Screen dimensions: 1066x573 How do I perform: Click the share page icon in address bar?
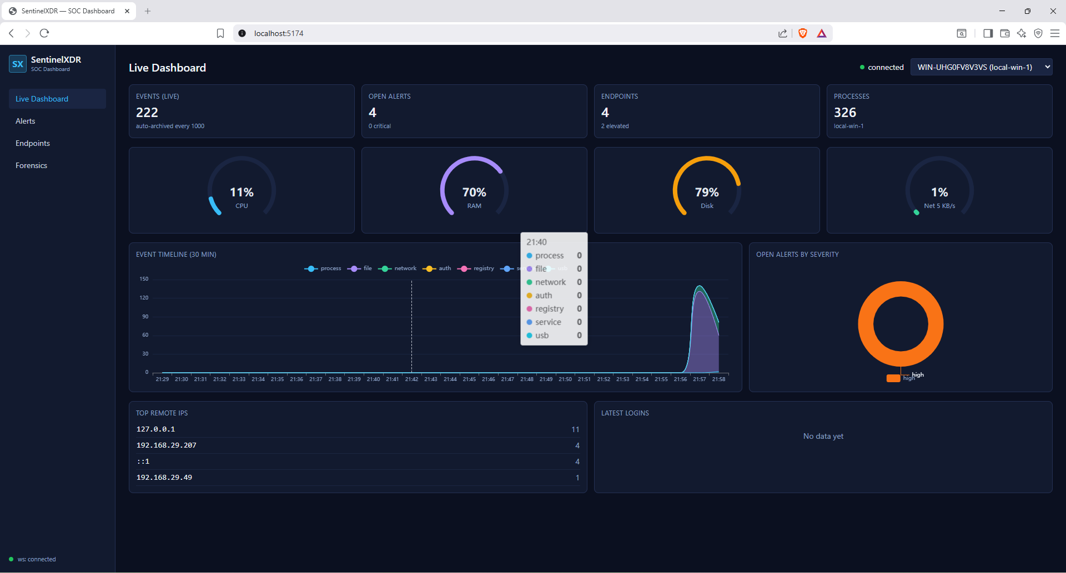coord(783,33)
